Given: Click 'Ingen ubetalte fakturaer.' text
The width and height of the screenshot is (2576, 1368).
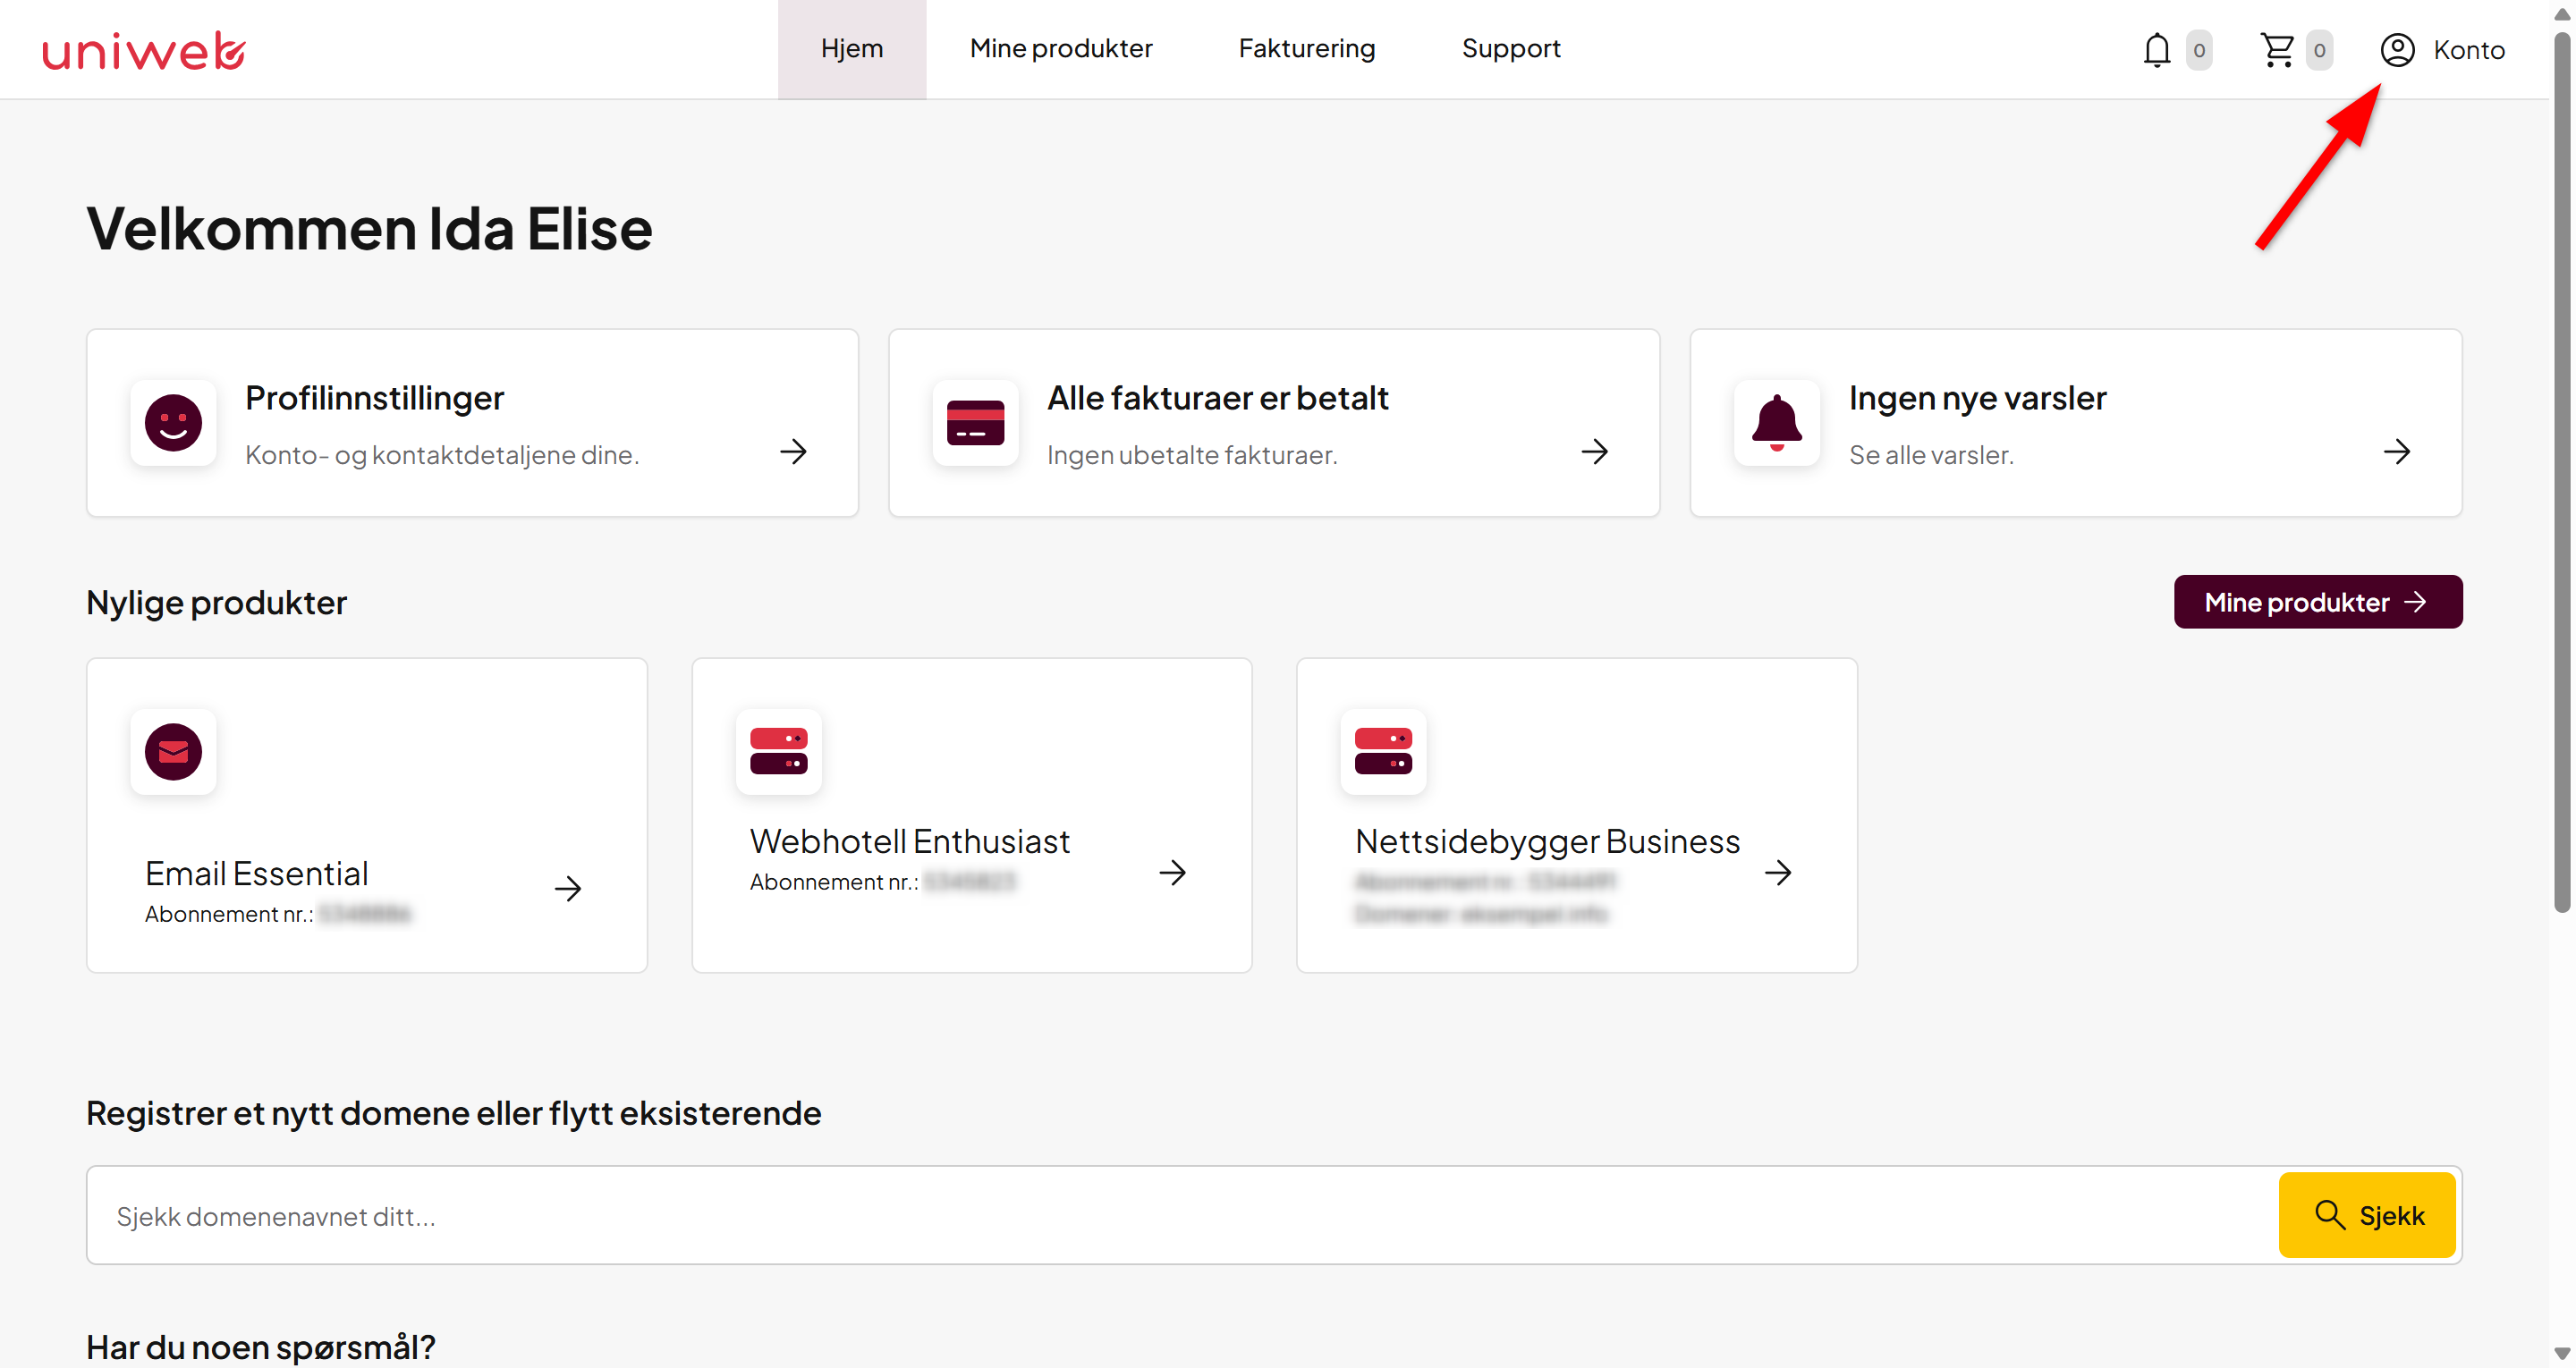Looking at the screenshot, I should (1192, 455).
